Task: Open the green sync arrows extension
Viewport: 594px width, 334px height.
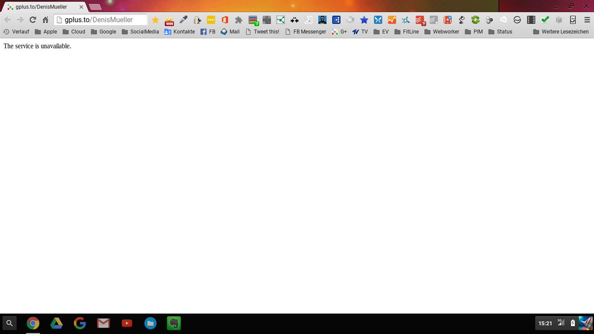Action: click(475, 20)
